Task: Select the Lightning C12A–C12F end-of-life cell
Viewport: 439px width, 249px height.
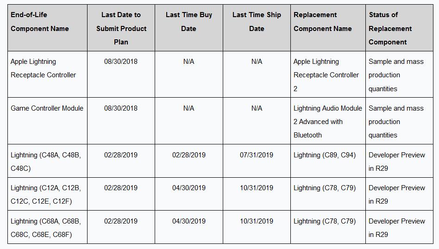Action: (x=45, y=194)
